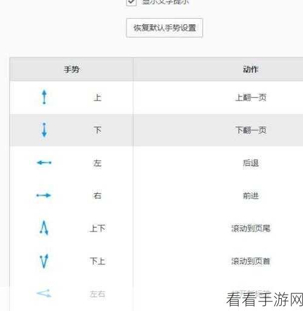Click the 手势 column header
Screen dimensions: 303x311
coord(72,69)
